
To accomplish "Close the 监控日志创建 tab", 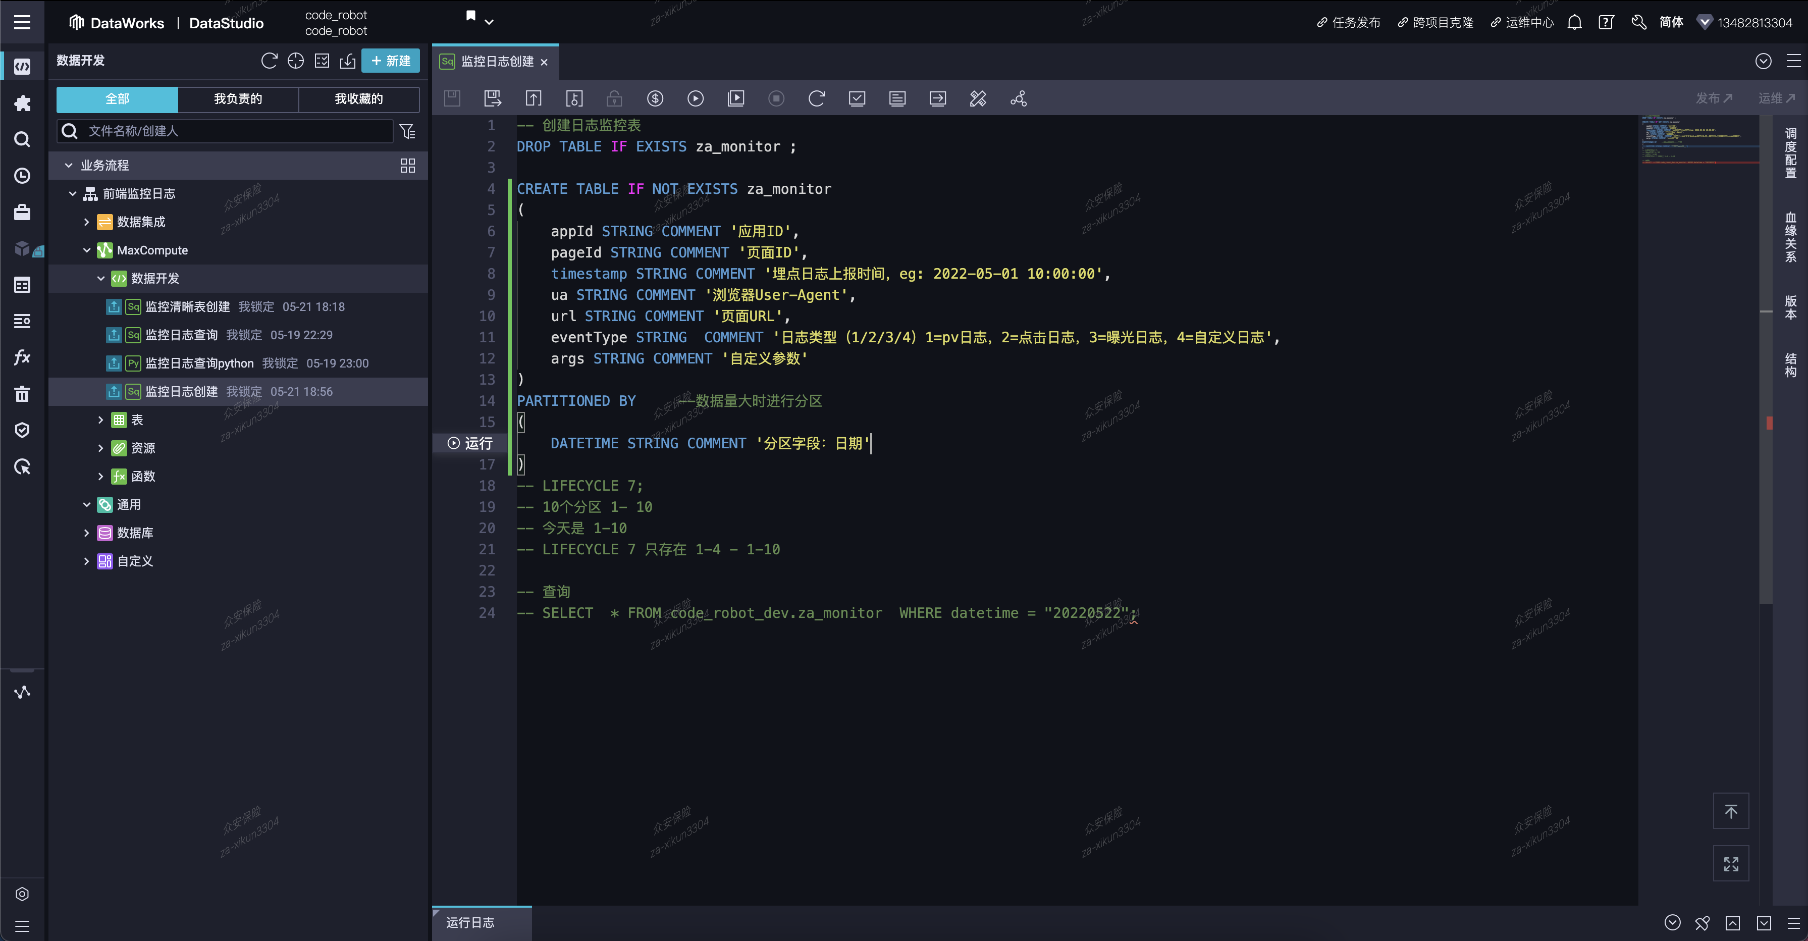I will (544, 63).
